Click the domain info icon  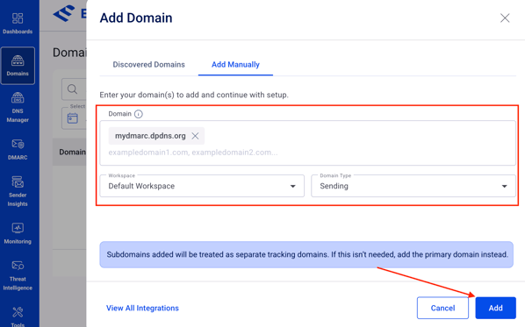pyautogui.click(x=139, y=114)
